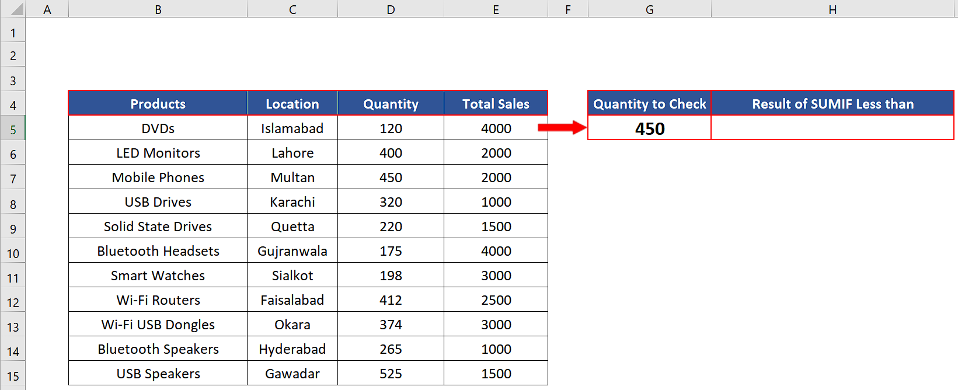Click total sales 1000 in the Bluetooth Speakers row
The image size is (958, 390).
tap(496, 349)
